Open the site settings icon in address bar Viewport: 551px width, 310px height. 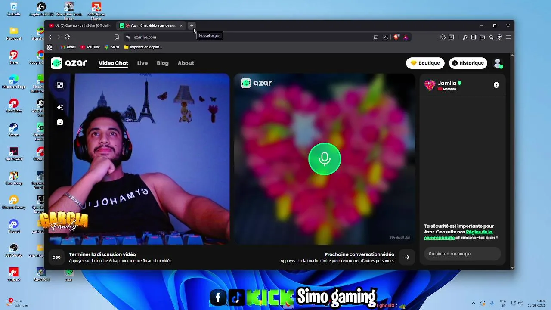128,37
